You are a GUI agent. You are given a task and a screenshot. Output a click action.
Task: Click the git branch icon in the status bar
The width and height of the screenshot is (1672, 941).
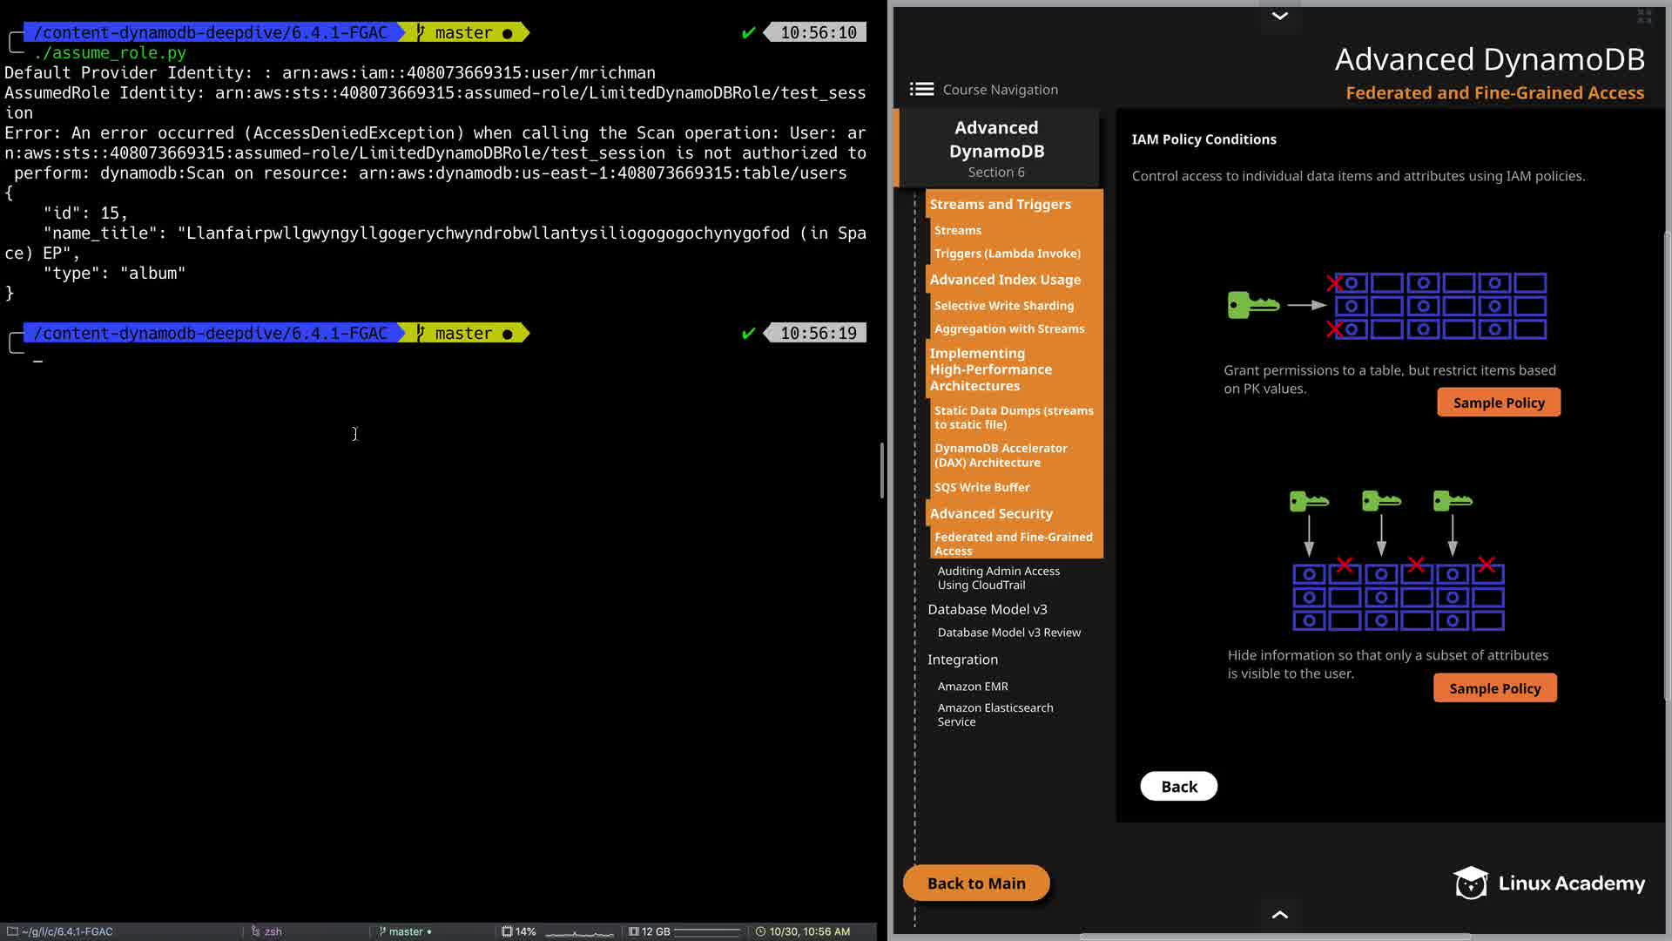382,931
